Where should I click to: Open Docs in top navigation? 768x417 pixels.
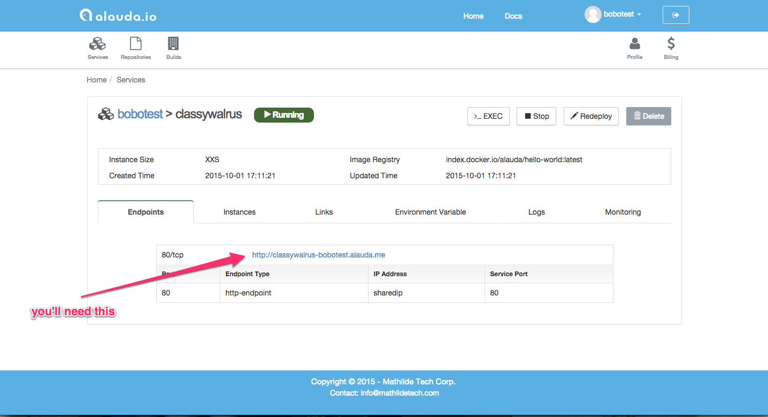click(513, 16)
